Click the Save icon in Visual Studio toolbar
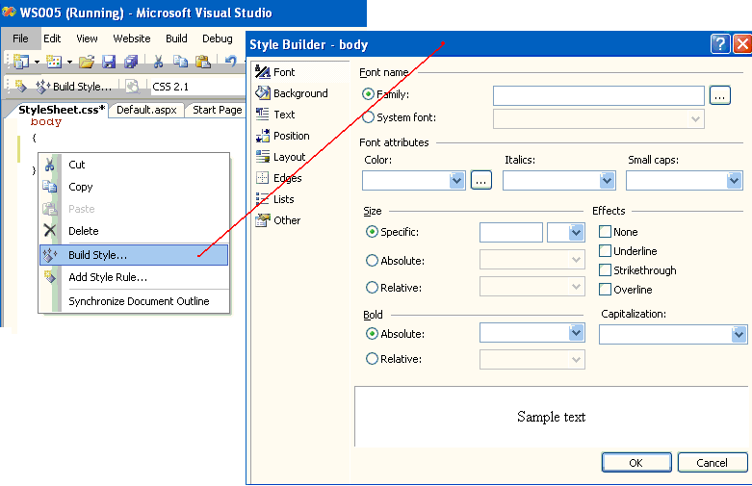Screen dimensions: 752x486 109,61
